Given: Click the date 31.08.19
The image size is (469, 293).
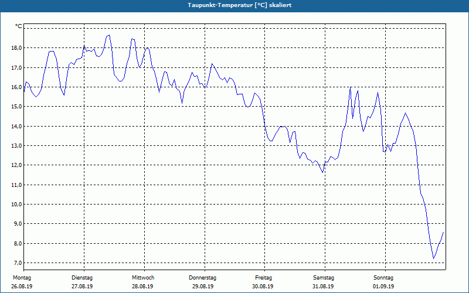Looking at the screenshot, I should (323, 287).
